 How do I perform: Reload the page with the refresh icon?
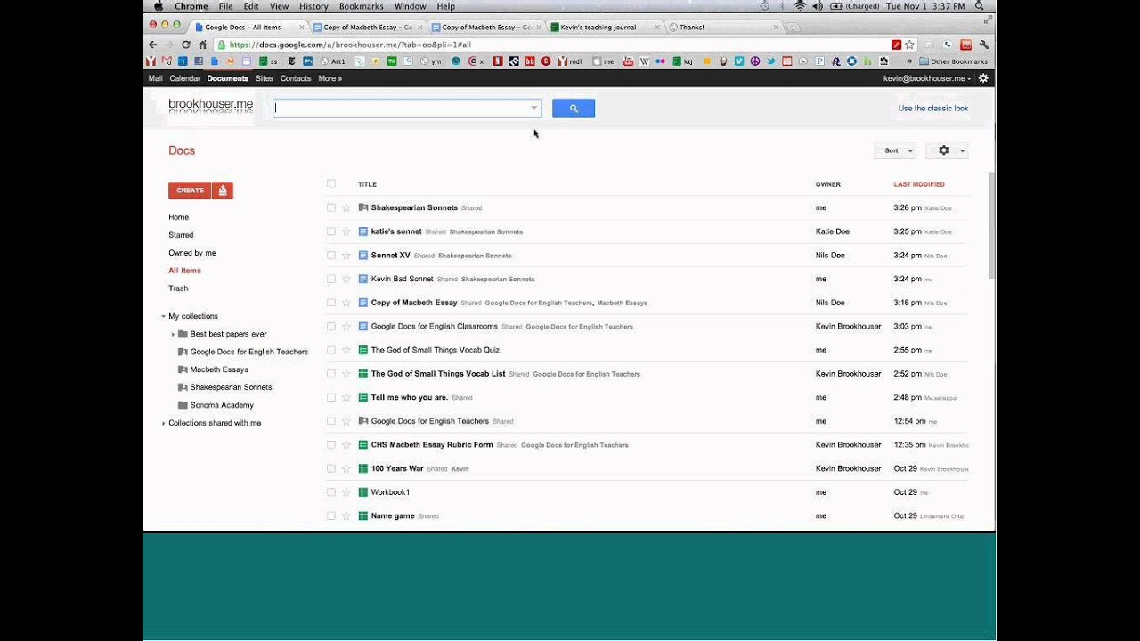click(186, 45)
